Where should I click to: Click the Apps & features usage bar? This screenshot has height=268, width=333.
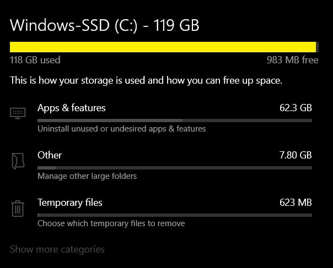click(175, 121)
